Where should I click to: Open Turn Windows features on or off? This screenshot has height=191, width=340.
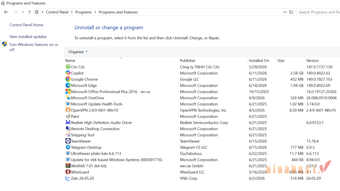point(34,47)
